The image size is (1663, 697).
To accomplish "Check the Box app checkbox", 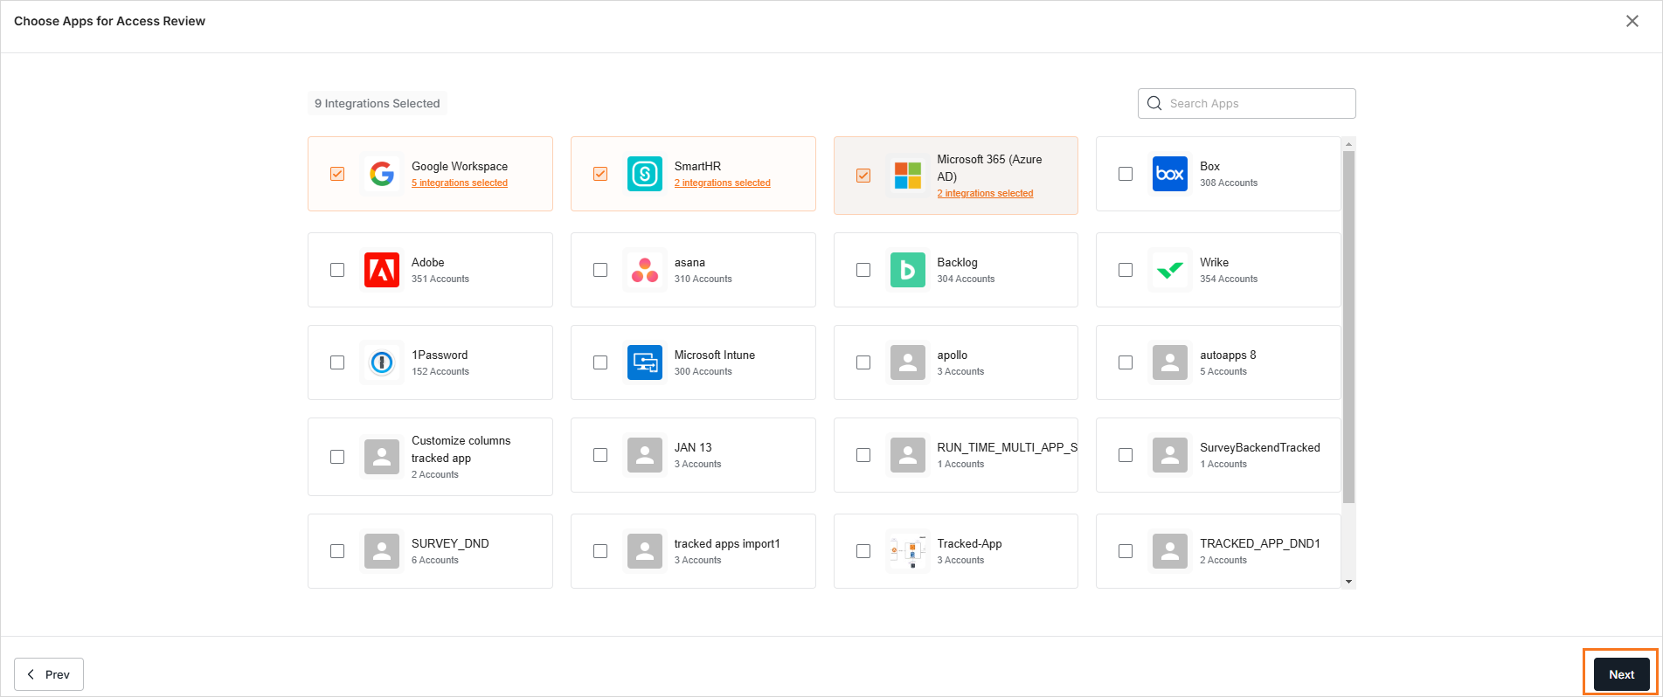I will coord(1126,174).
